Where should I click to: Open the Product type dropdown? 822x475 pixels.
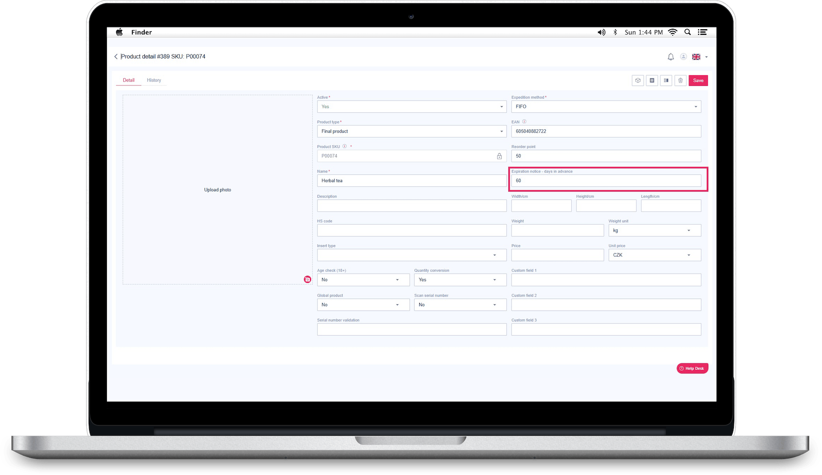412,132
